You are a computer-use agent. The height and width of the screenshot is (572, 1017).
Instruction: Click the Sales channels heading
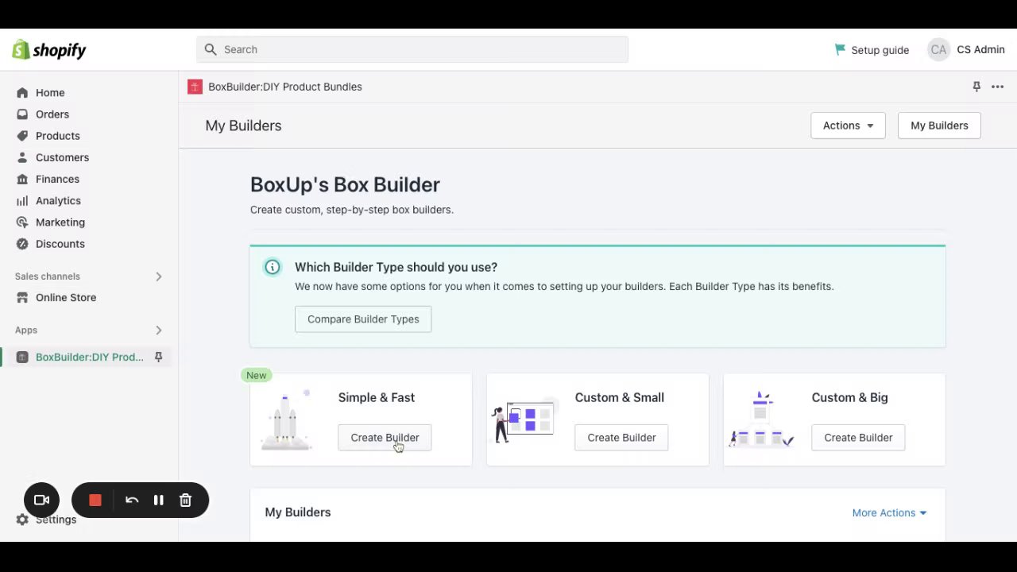[x=48, y=276]
